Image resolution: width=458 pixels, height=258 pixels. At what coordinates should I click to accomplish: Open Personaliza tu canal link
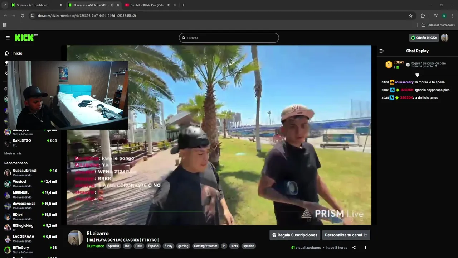(346, 235)
